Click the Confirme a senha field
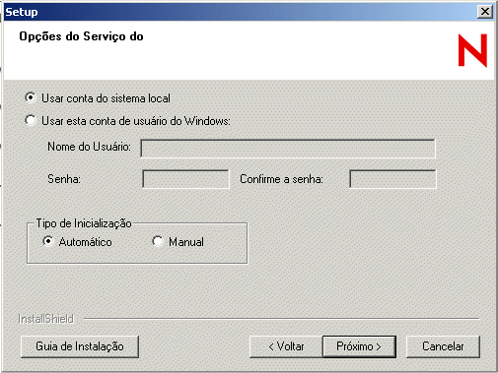498x373 pixels. [392, 179]
